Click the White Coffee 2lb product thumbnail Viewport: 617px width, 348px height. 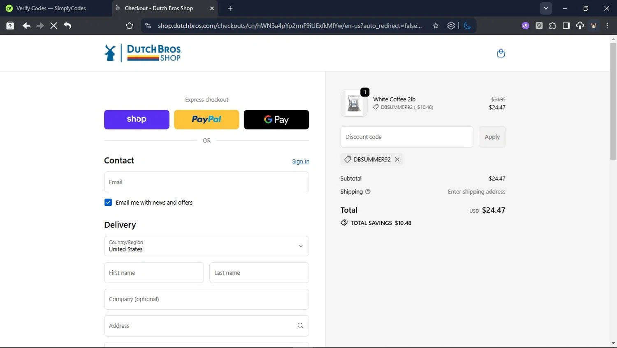point(354,103)
